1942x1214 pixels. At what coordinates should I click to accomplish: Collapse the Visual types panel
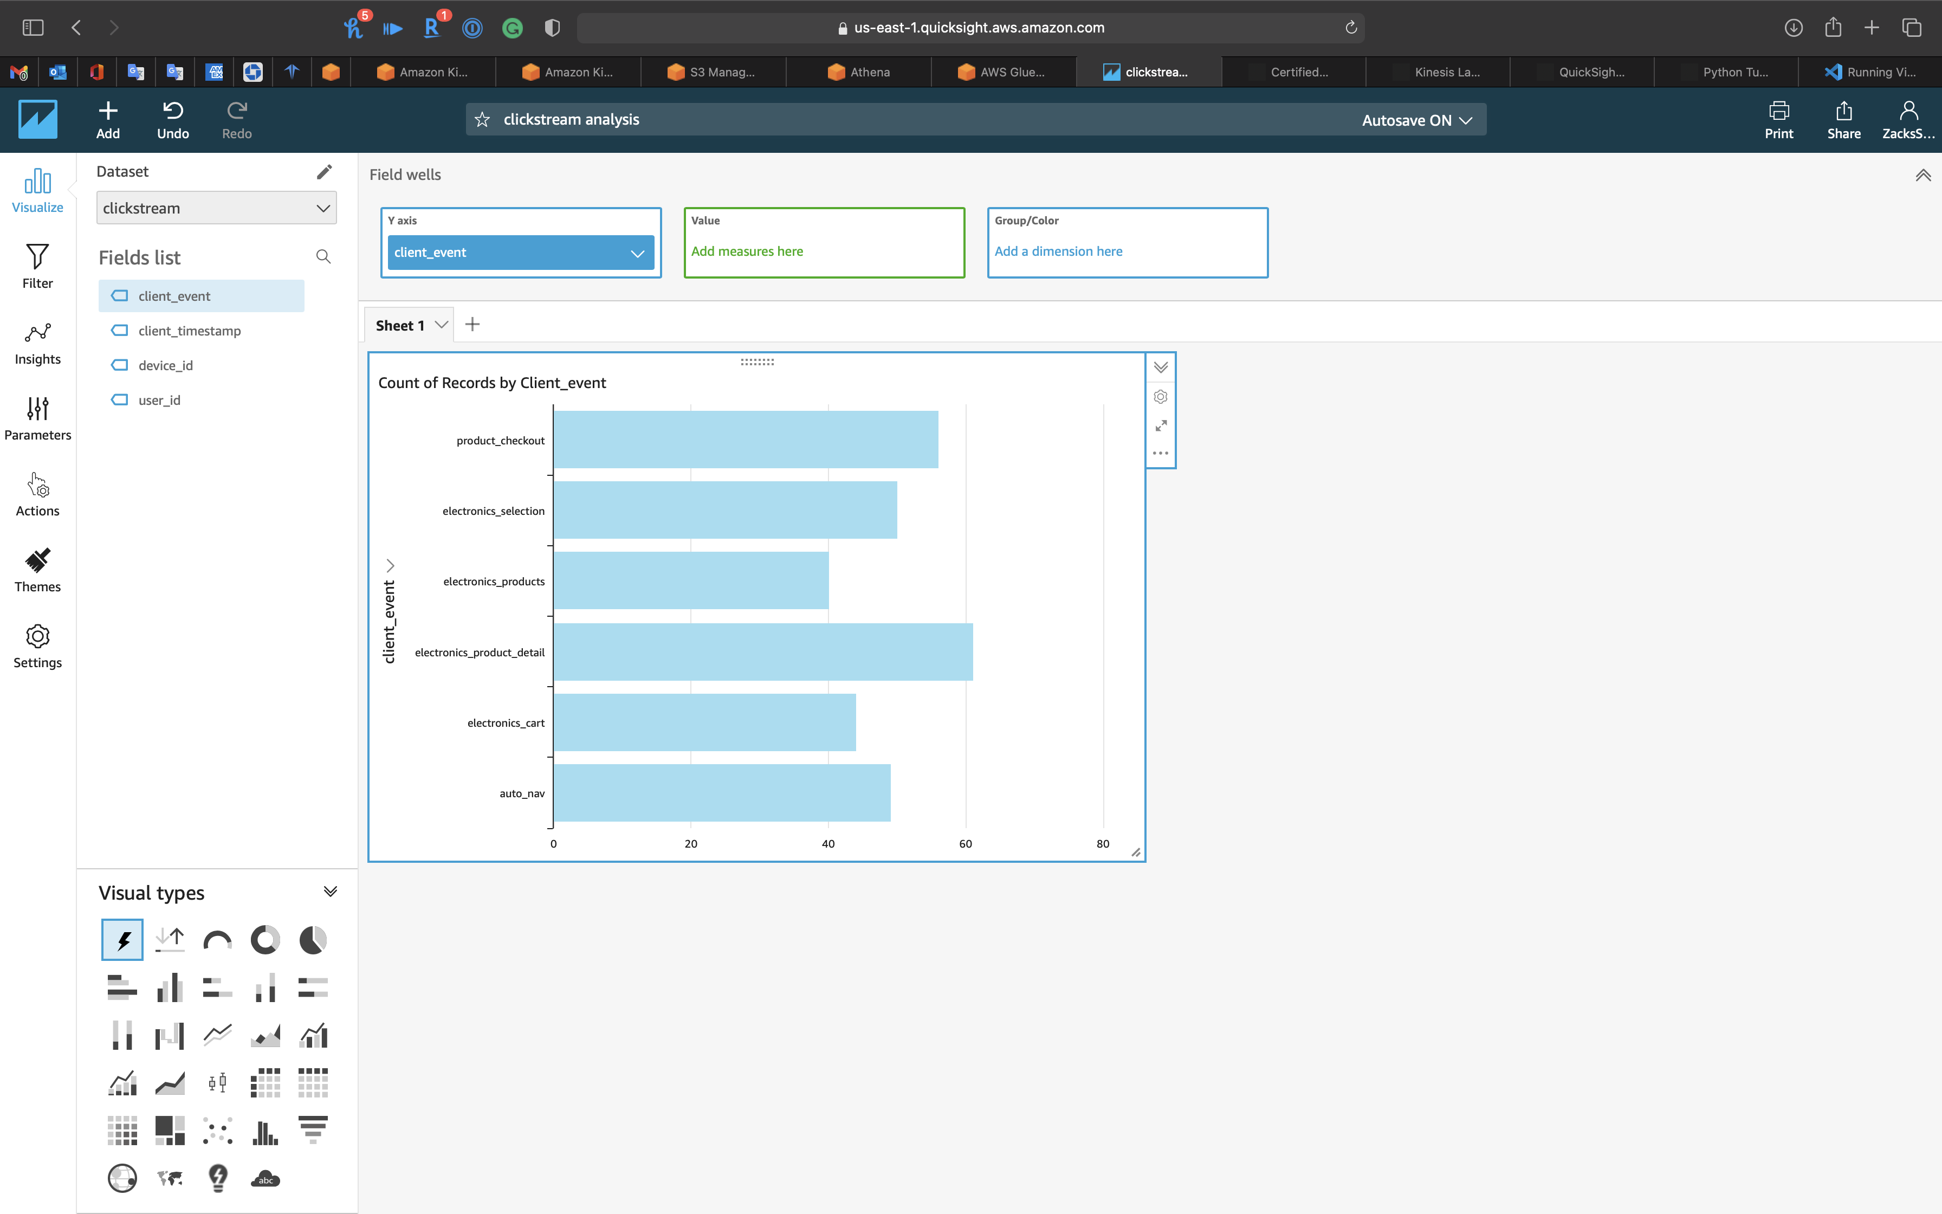330,892
